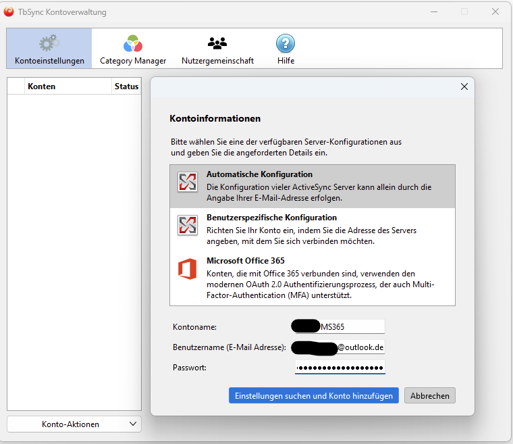This screenshot has height=444, width=513.
Task: Click the Konten column header
Action: tap(68, 87)
